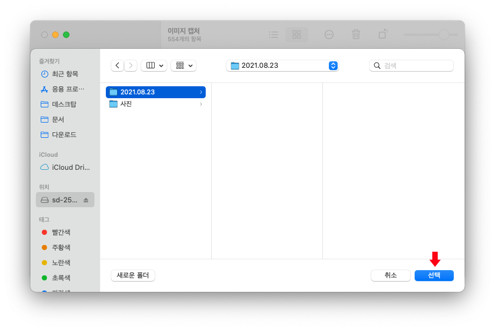Viewport: 495px width, 332px height.
Task: Click the rotate icon in Image Capture
Action: (383, 34)
